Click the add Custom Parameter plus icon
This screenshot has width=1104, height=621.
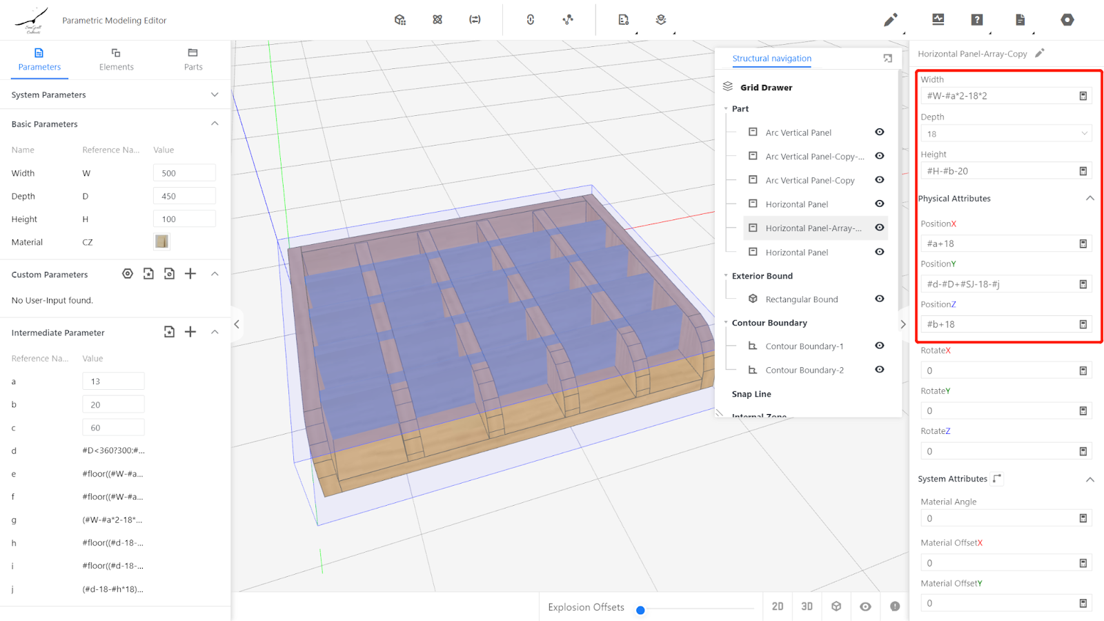point(190,274)
